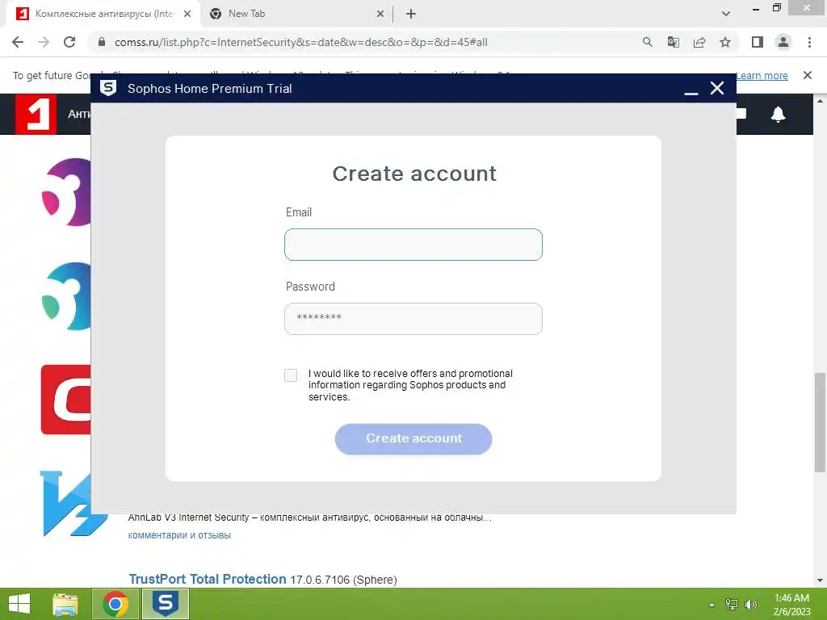The height and width of the screenshot is (620, 827).
Task: Reload the comss.ru page
Action: coord(69,42)
